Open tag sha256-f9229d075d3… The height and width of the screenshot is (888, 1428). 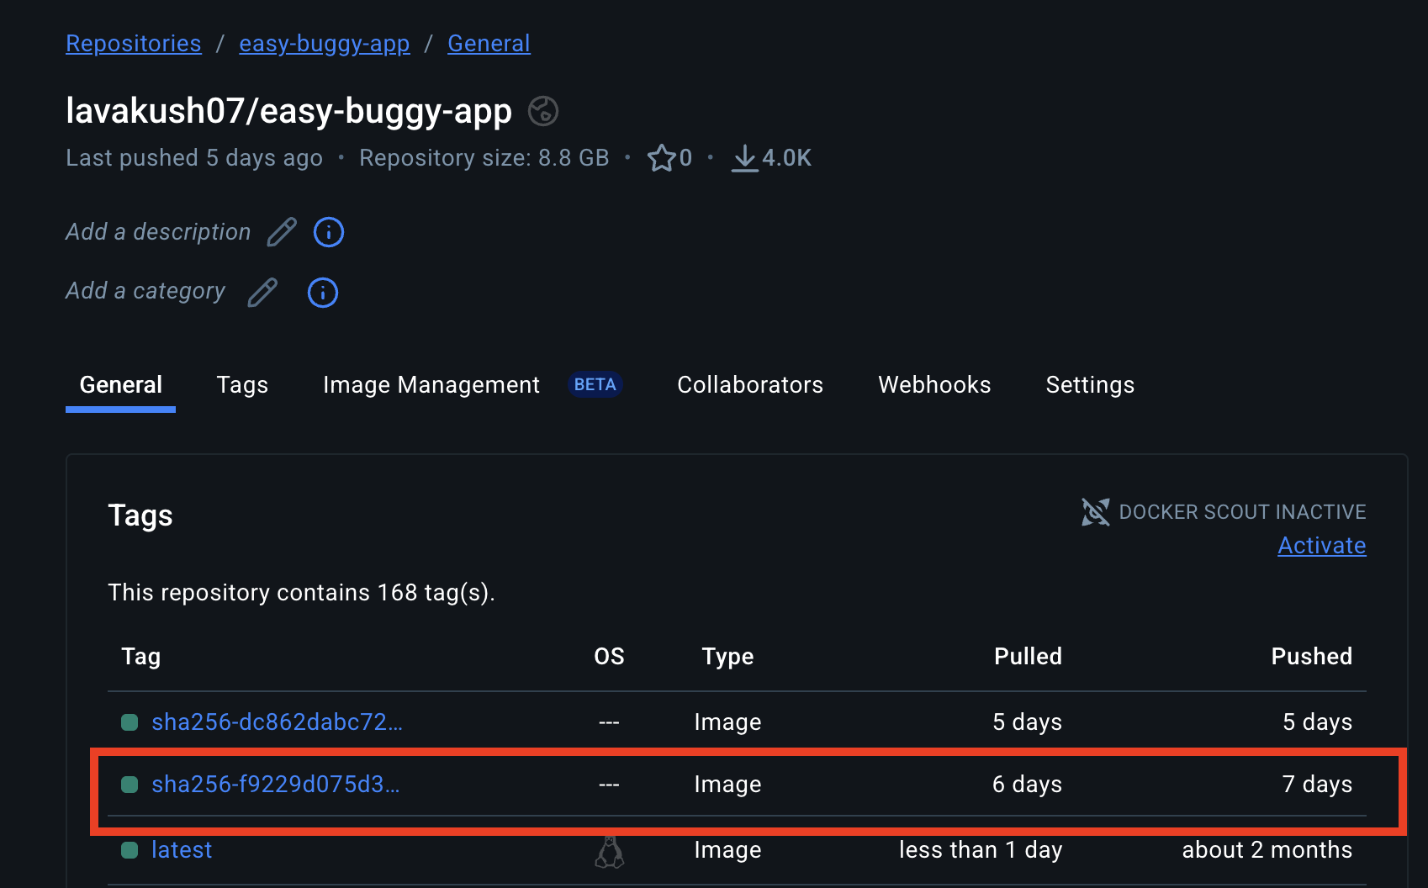tap(276, 785)
